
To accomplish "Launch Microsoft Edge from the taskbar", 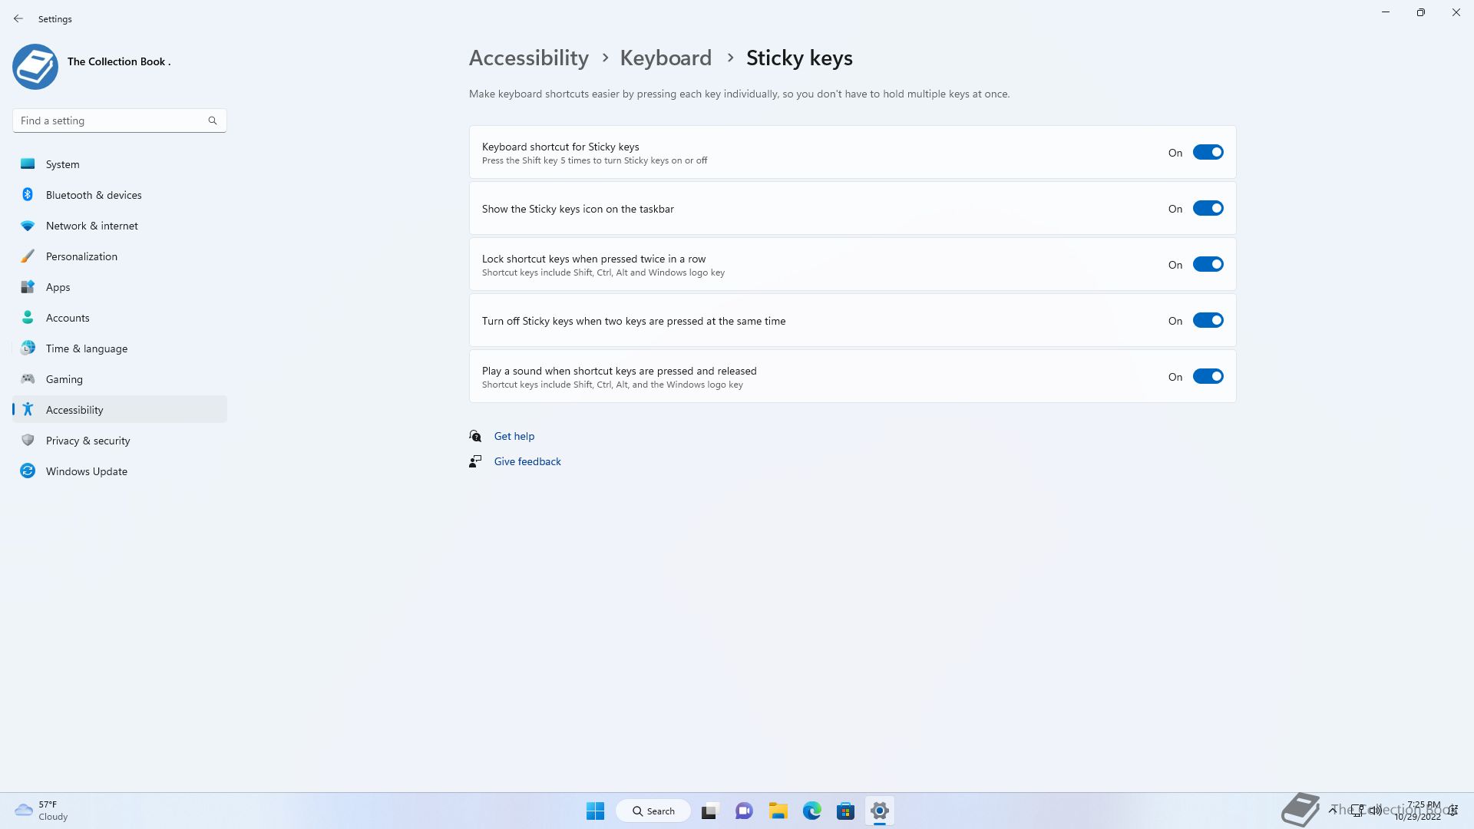I will [x=812, y=811].
